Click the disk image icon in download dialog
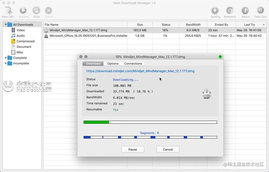This screenshot has width=269, height=172. [x=207, y=94]
